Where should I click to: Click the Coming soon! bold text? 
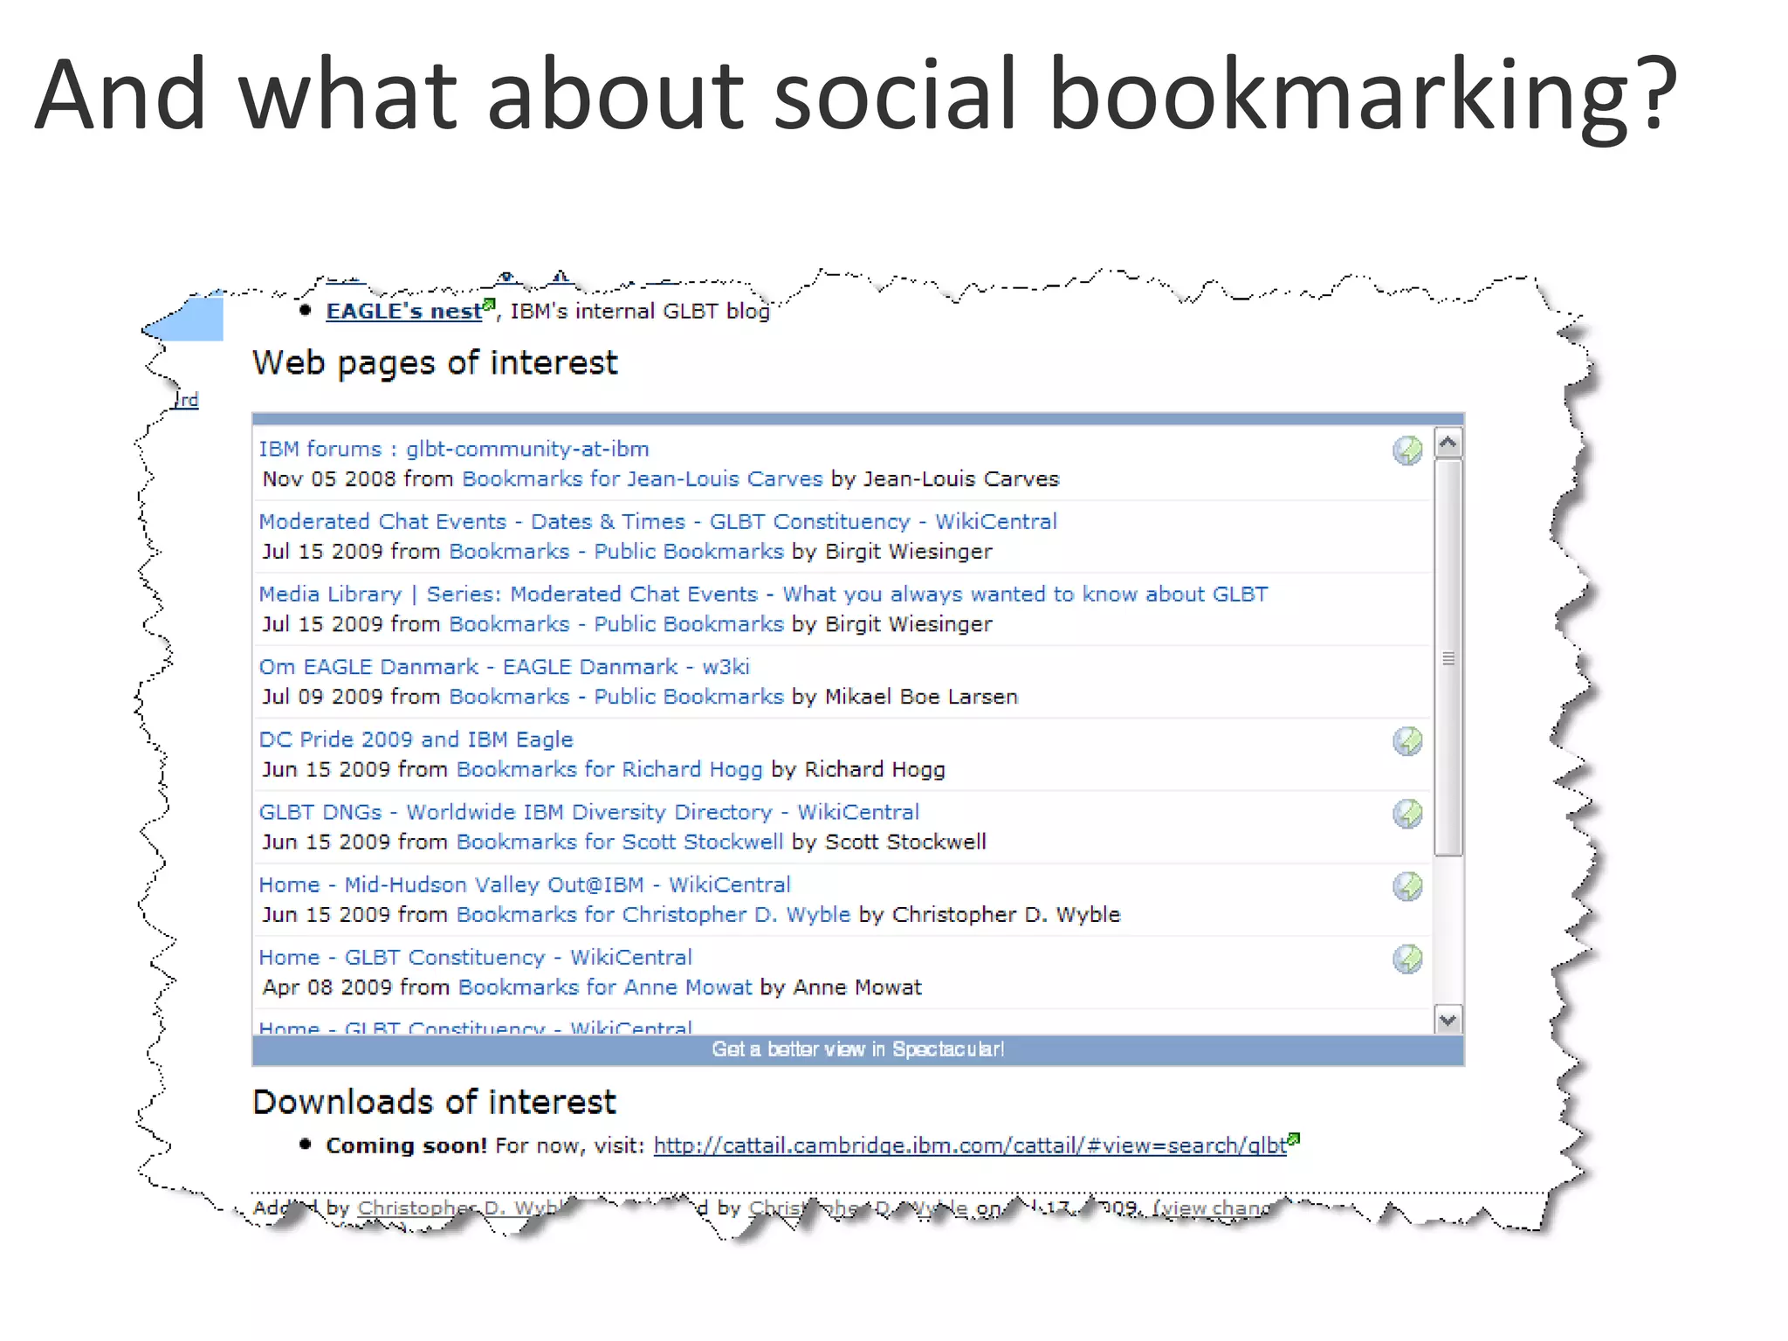click(x=406, y=1145)
